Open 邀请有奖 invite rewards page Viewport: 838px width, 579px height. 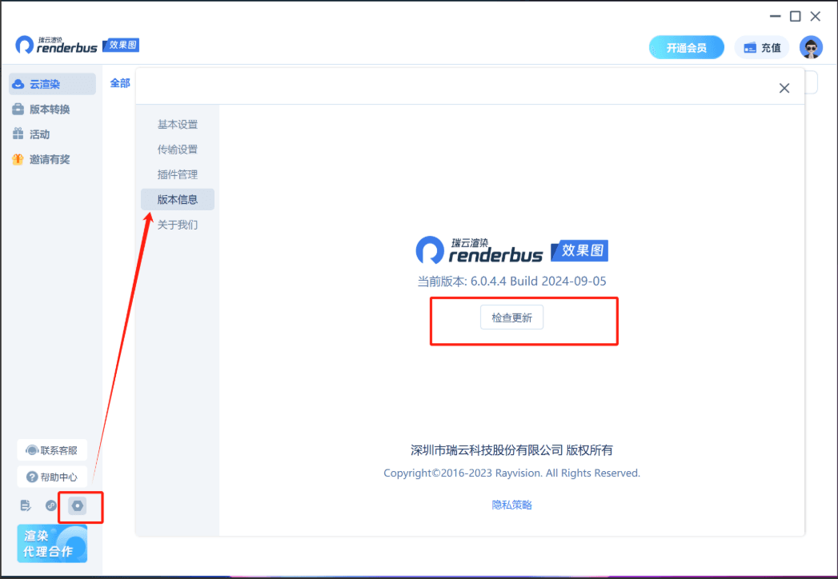point(50,159)
